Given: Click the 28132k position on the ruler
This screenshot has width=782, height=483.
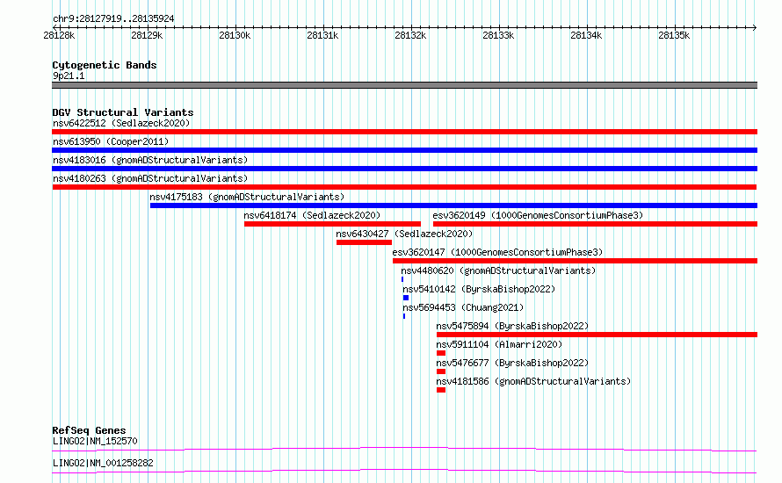Looking at the screenshot, I should coord(411,35).
